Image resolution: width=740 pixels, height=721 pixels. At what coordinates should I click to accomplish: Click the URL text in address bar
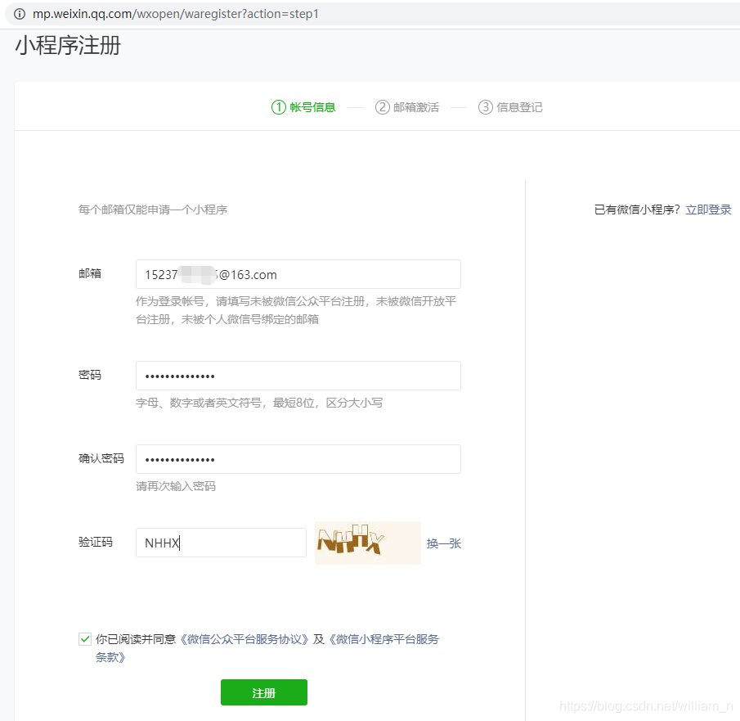click(176, 14)
